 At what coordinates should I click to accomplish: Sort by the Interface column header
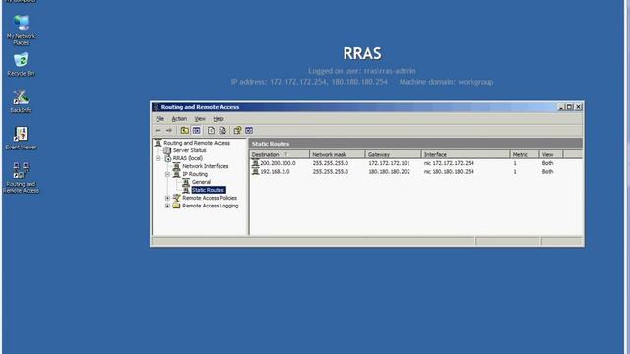(466, 154)
